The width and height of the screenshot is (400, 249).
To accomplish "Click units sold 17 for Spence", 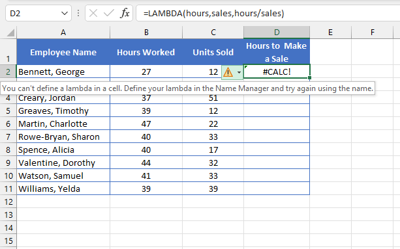I will pyautogui.click(x=213, y=150).
